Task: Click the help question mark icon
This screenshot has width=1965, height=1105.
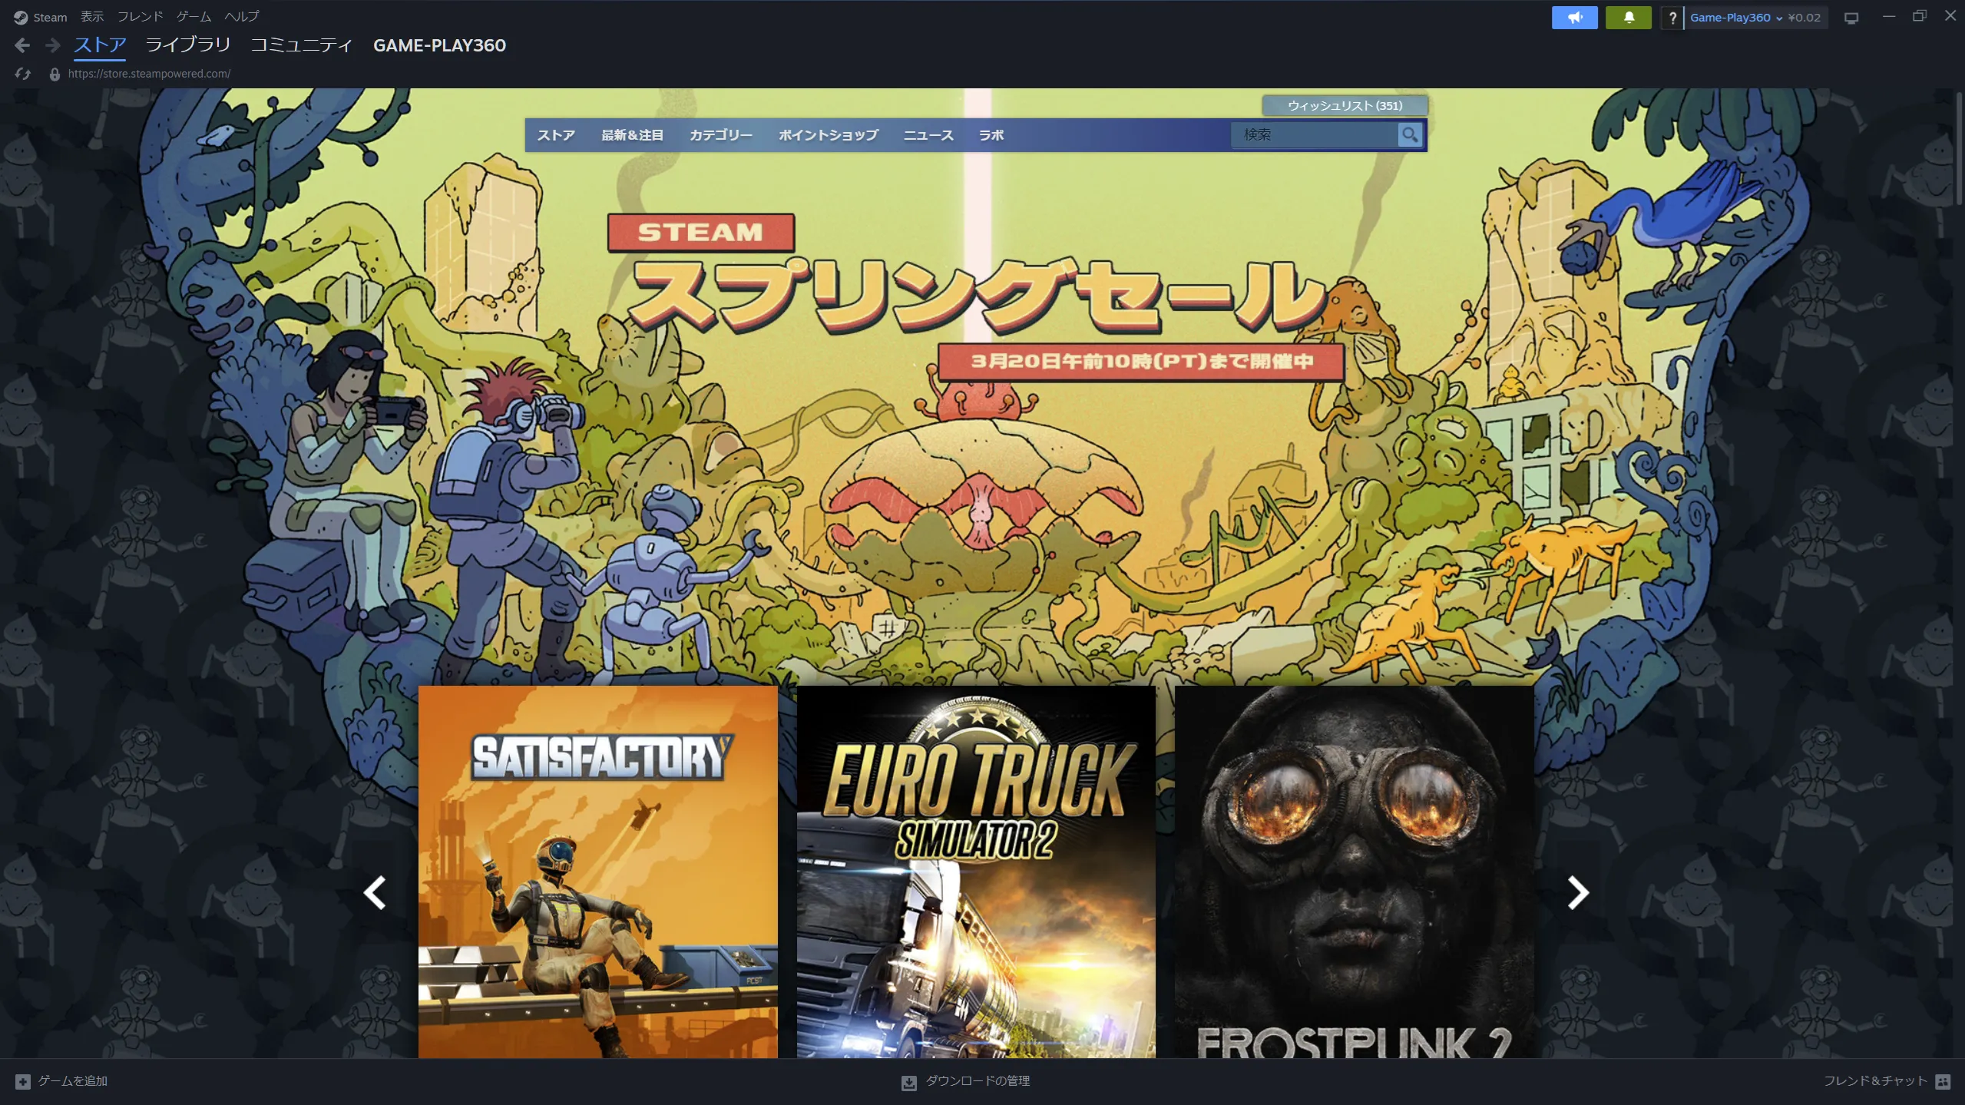Action: [1672, 18]
